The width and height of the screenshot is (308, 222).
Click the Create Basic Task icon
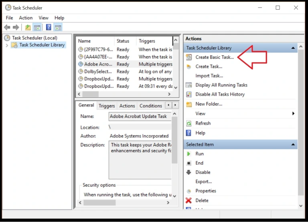click(x=189, y=57)
